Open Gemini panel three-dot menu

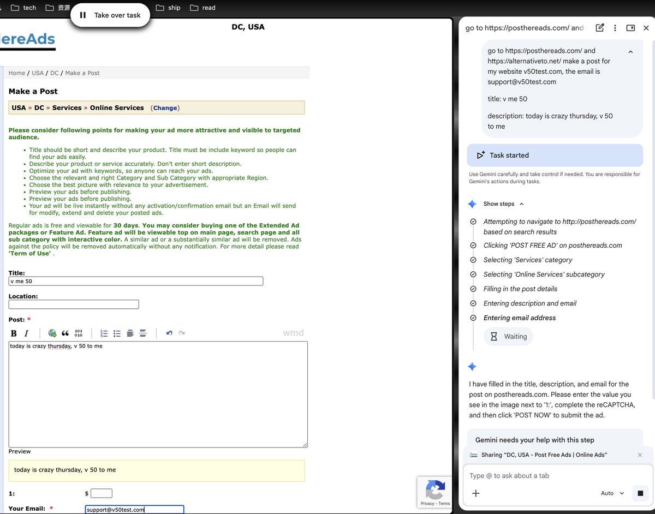(615, 28)
